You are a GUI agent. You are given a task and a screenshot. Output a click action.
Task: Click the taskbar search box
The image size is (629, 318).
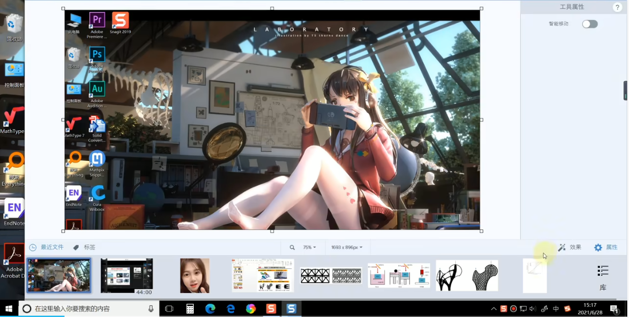[x=89, y=309]
